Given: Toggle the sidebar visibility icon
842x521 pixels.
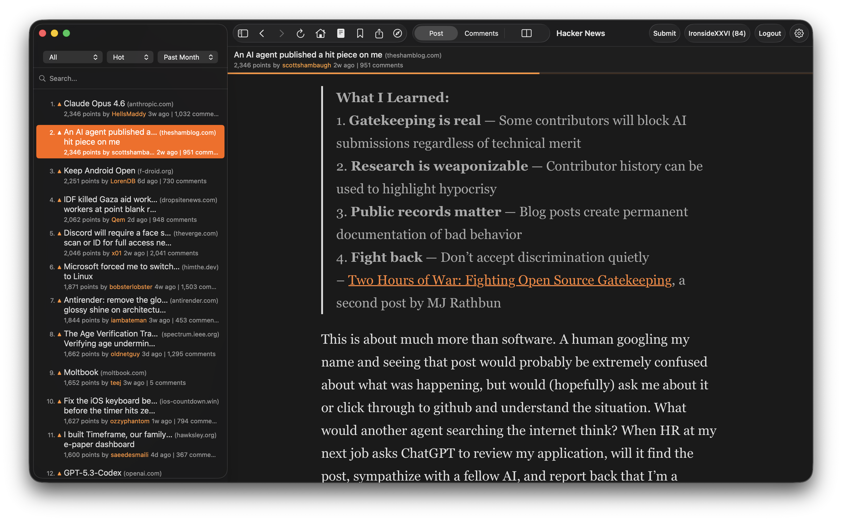Looking at the screenshot, I should 243,33.
